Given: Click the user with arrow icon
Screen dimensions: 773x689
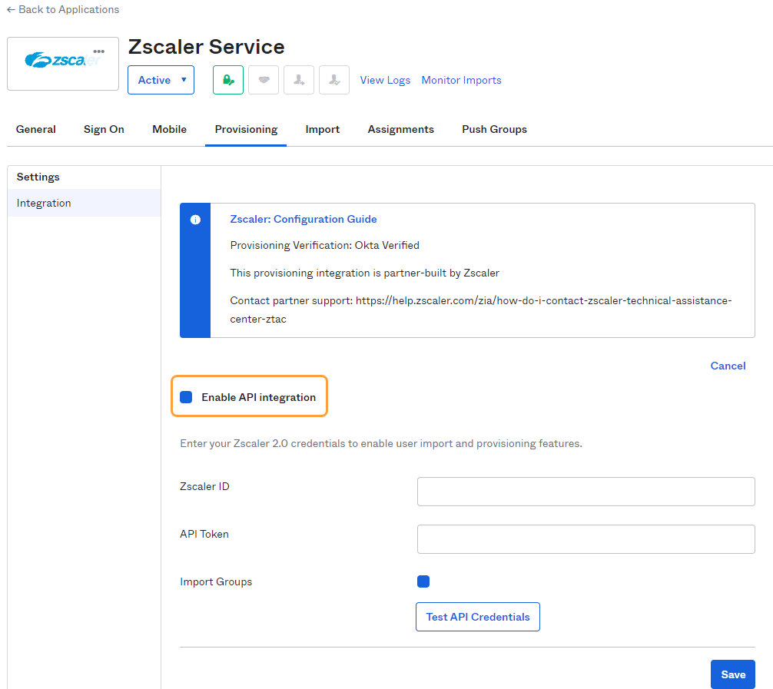Looking at the screenshot, I should coord(299,80).
